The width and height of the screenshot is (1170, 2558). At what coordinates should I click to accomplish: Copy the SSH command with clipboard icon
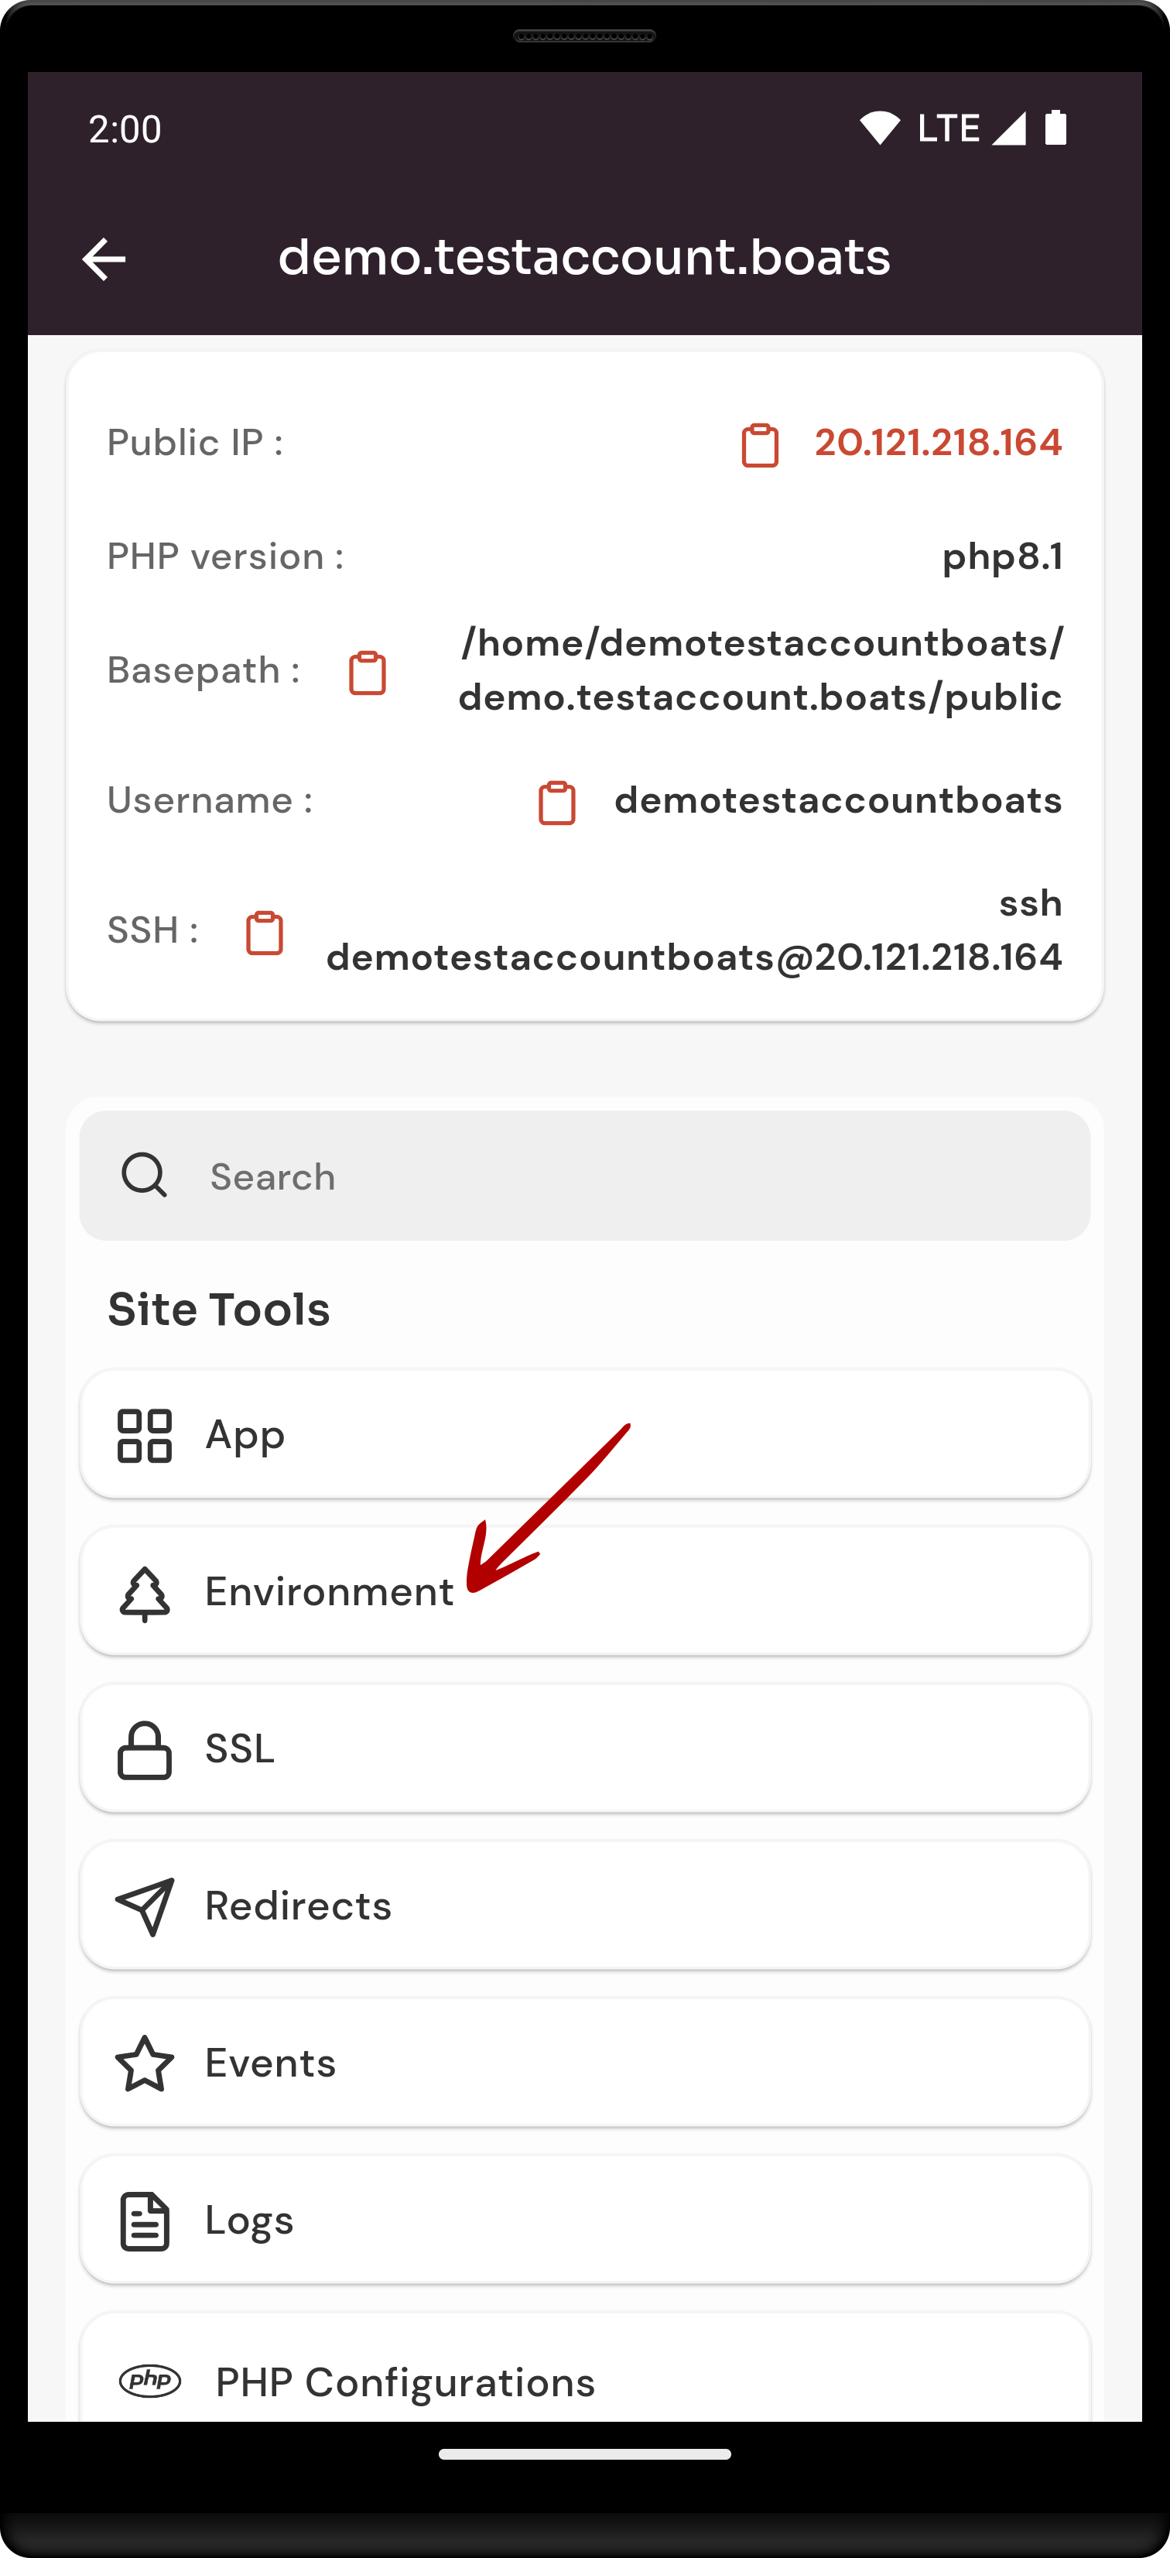click(264, 933)
